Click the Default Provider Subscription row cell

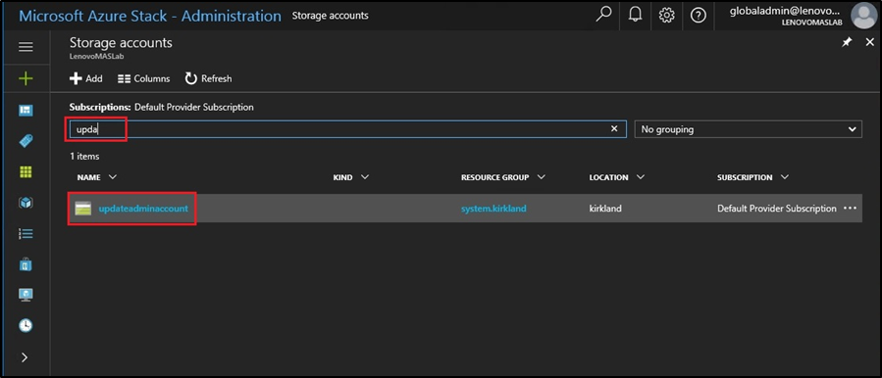(x=777, y=209)
